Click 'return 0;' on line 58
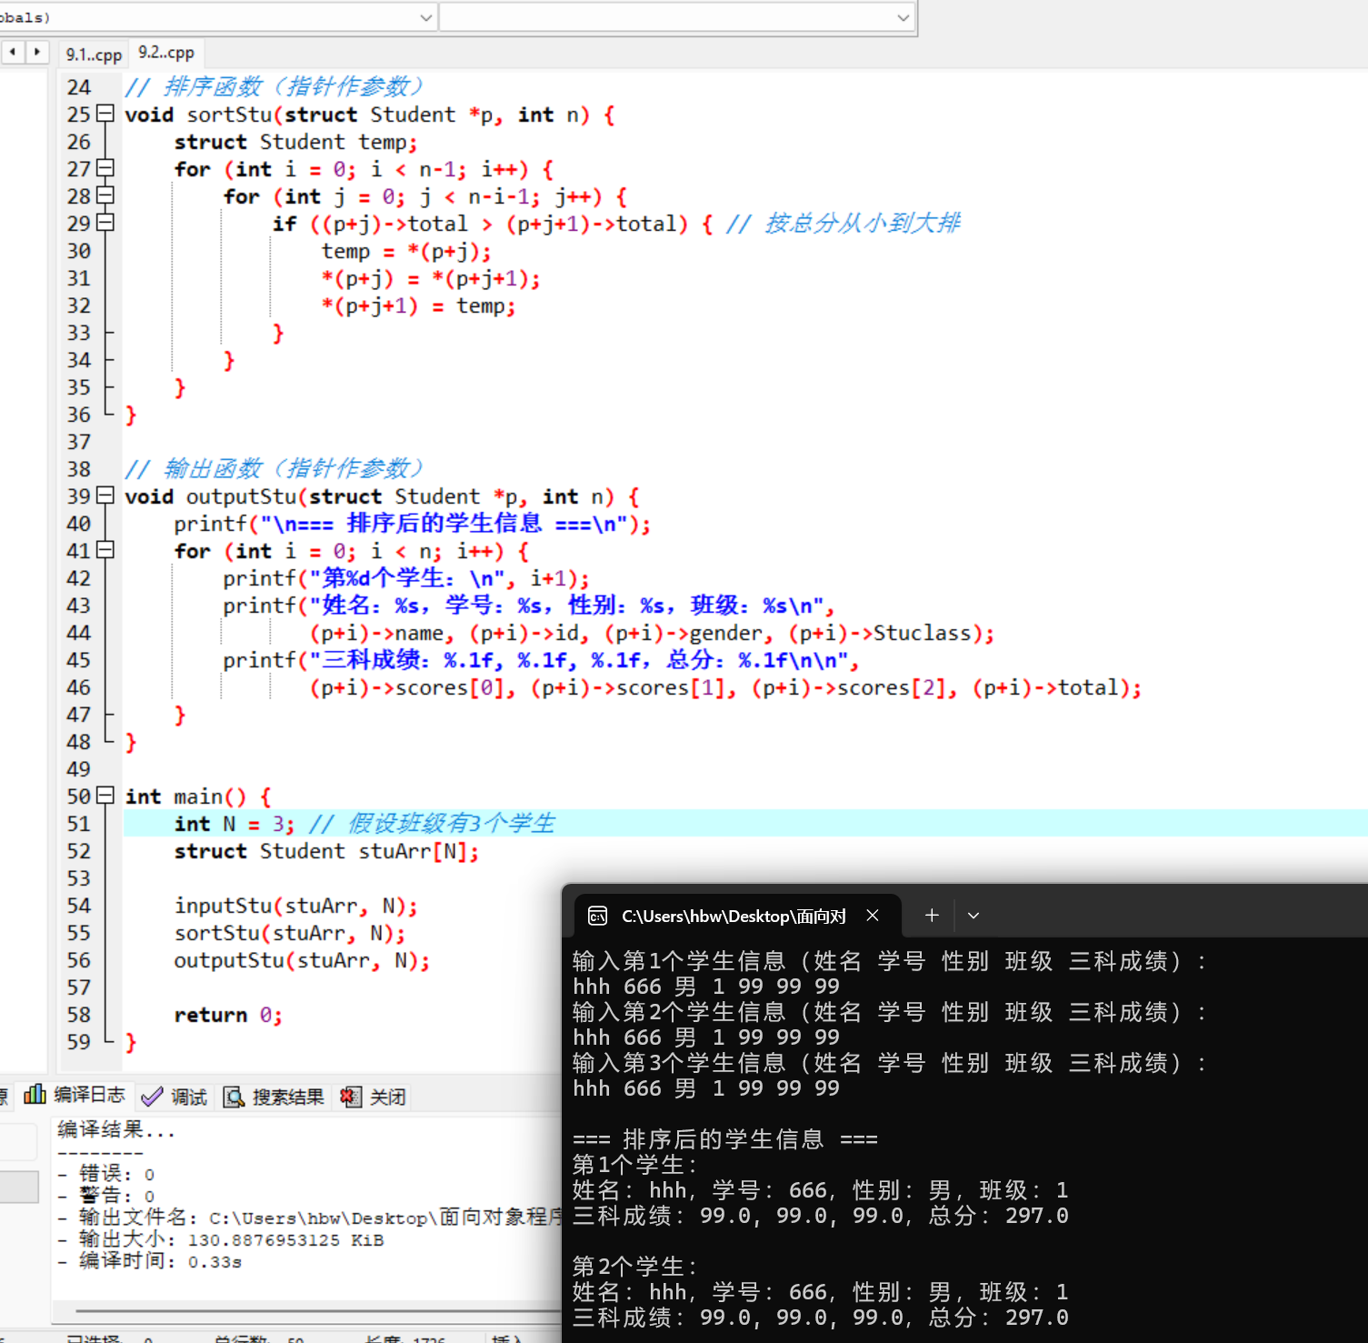 [228, 1015]
